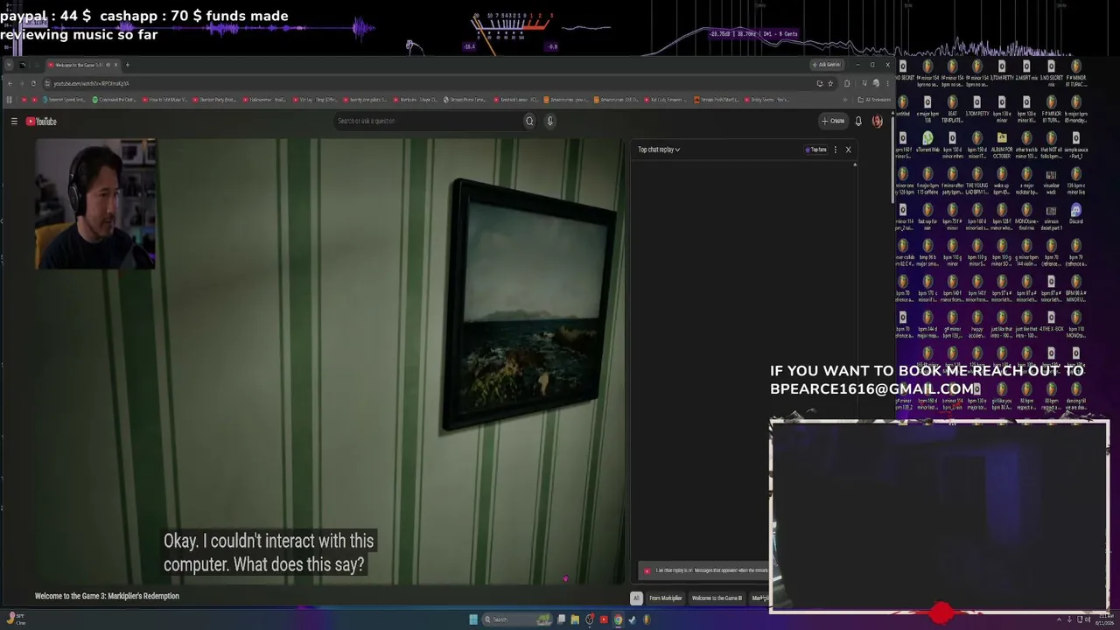Image resolution: width=1120 pixels, height=630 pixels.
Task: Click the Ask Gemini button in Chrome
Action: pyautogui.click(x=827, y=65)
